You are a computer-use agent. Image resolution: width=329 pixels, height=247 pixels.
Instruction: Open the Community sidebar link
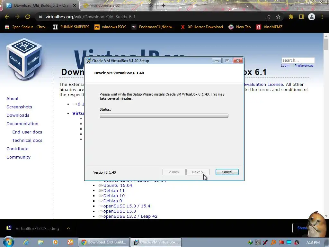point(18,157)
